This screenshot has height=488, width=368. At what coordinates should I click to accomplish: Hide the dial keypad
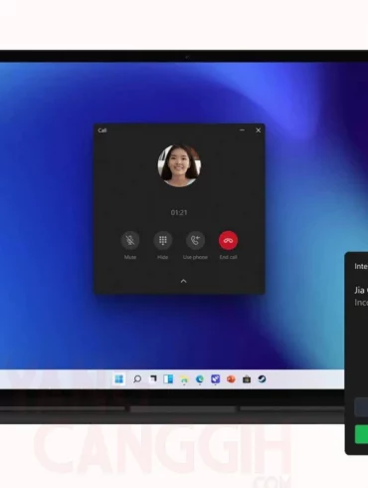[162, 240]
